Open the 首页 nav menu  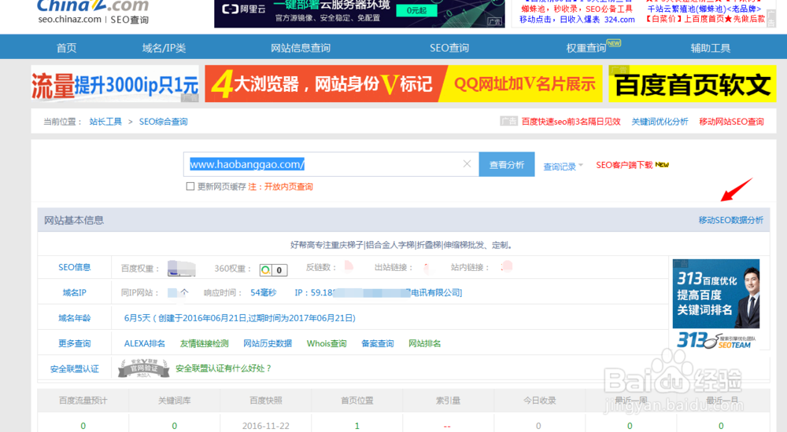pyautogui.click(x=66, y=48)
